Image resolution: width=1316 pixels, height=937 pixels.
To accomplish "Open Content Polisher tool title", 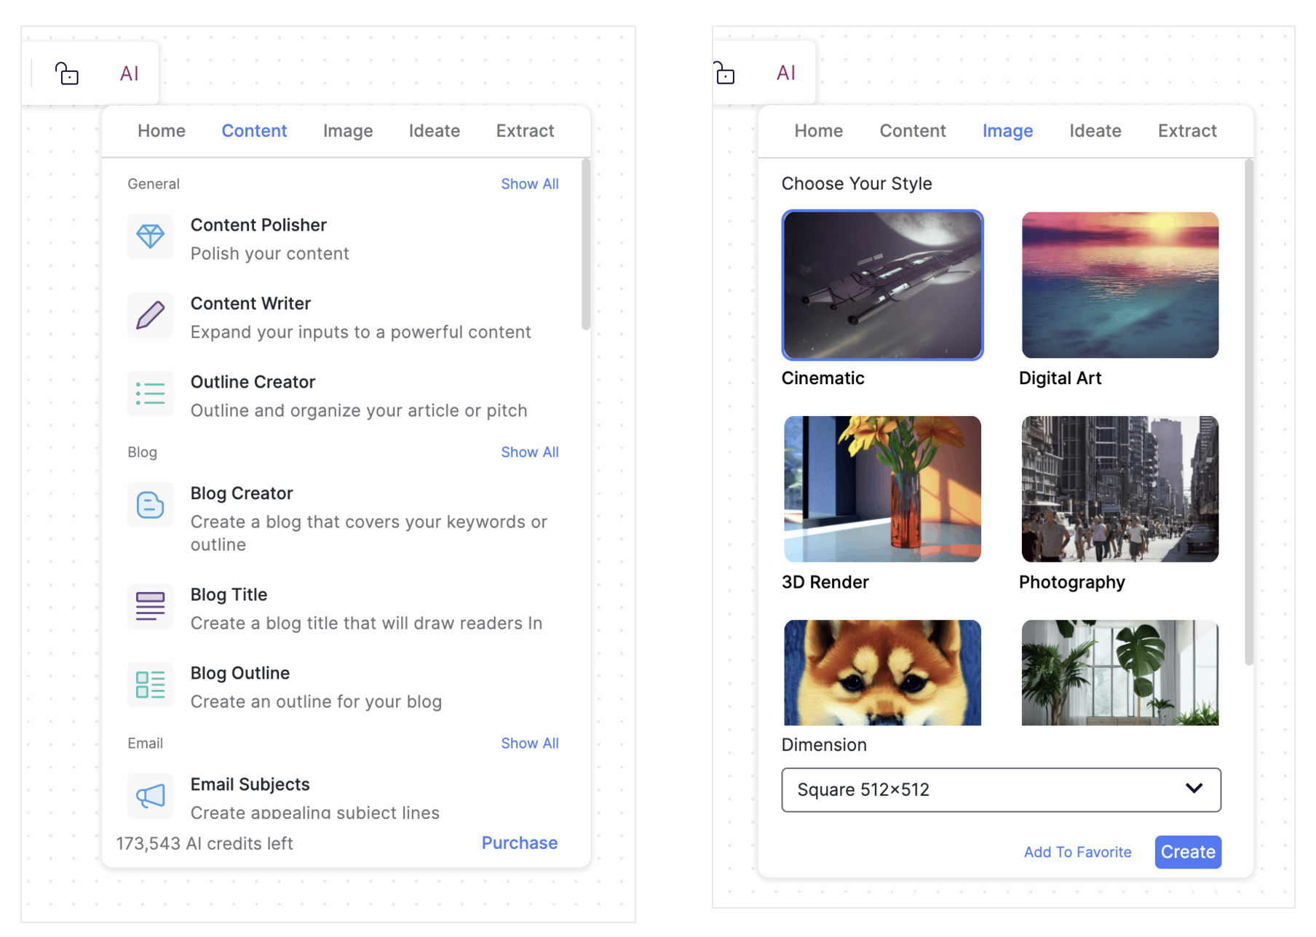I will coord(258,226).
